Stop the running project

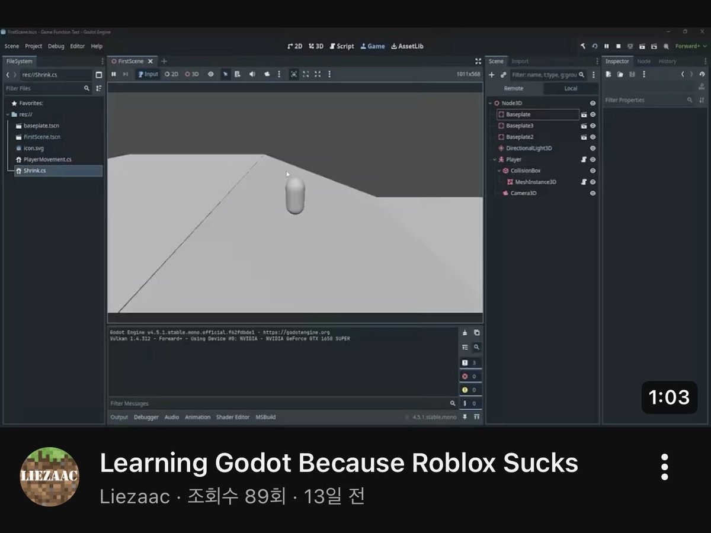pyautogui.click(x=619, y=46)
